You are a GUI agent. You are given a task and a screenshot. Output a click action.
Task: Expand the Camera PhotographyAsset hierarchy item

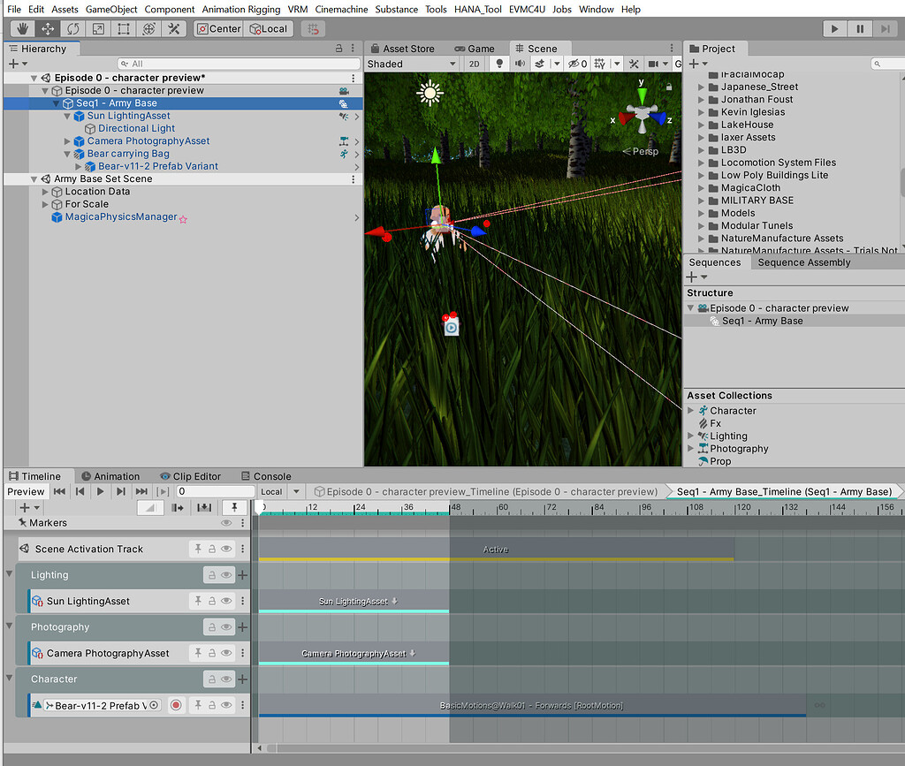tap(66, 140)
